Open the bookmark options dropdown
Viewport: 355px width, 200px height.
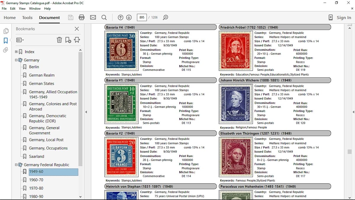(20, 40)
